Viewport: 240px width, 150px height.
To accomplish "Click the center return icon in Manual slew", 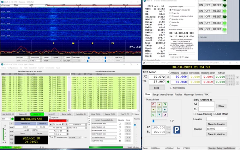I will click(159, 110).
